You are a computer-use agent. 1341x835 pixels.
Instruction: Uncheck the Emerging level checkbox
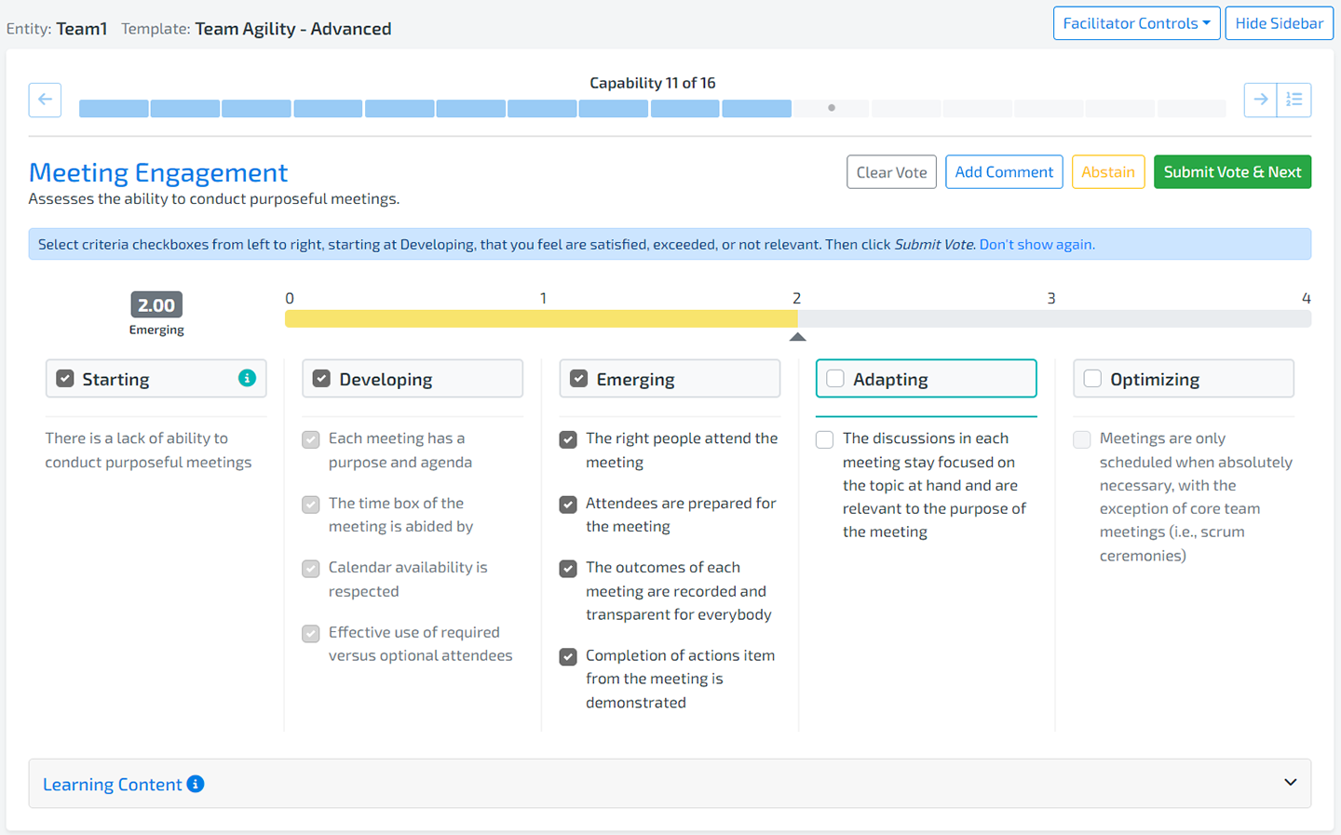point(578,379)
